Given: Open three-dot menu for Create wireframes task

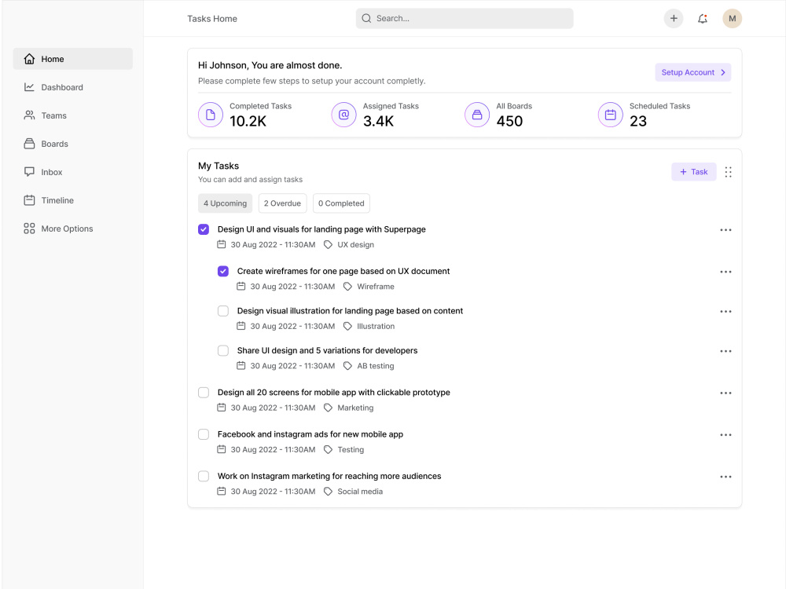Looking at the screenshot, I should pyautogui.click(x=725, y=272).
